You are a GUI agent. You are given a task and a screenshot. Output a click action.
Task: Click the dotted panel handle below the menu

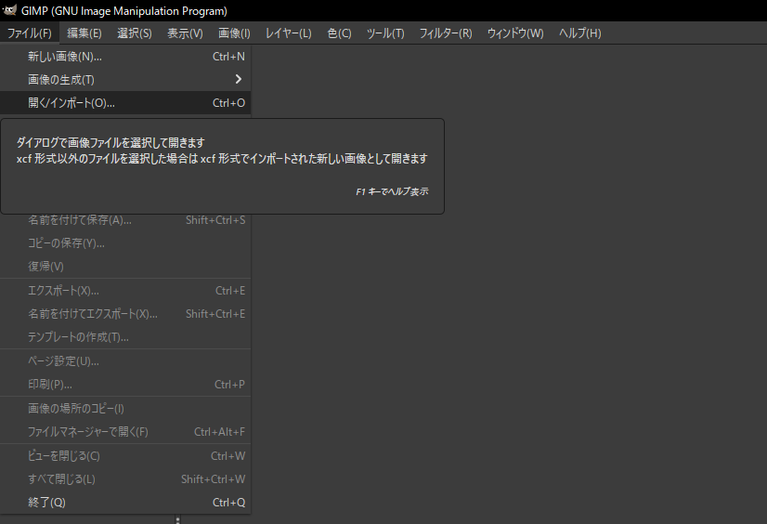pos(177,519)
